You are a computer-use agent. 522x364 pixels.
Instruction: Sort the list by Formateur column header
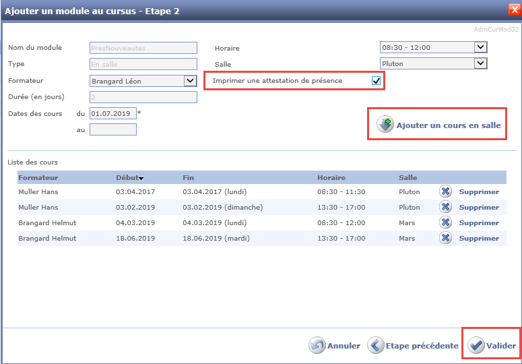click(38, 178)
